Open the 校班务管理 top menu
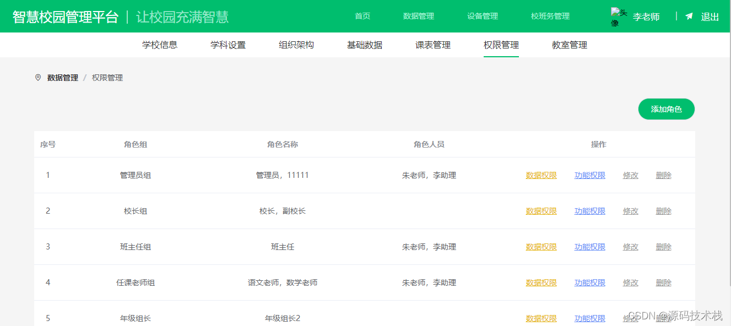 [x=550, y=16]
